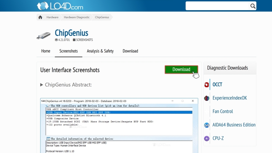
Task: Expand the ChipGenius Abstract section
Action: [x=66, y=85]
